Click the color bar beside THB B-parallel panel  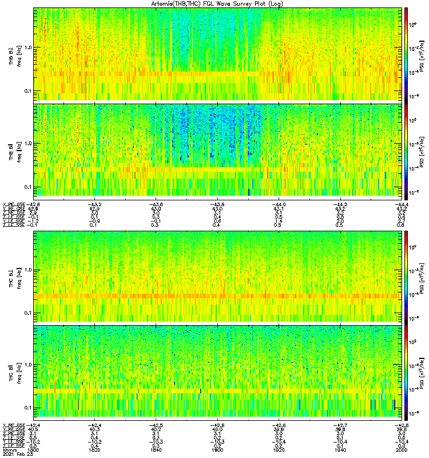point(406,152)
